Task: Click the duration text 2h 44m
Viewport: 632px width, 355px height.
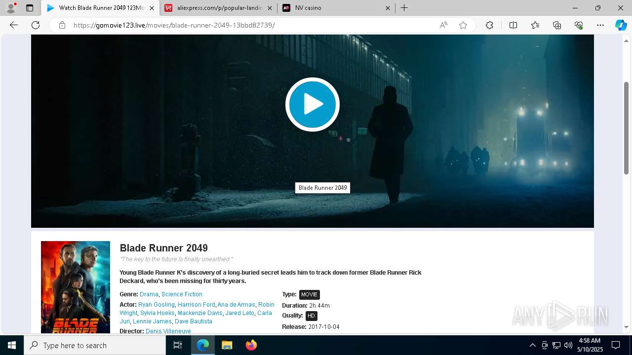Action: (319, 306)
